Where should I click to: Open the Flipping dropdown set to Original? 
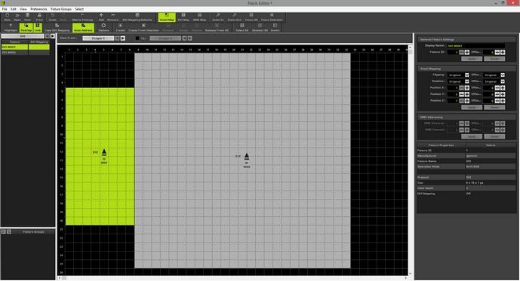pyautogui.click(x=458, y=75)
